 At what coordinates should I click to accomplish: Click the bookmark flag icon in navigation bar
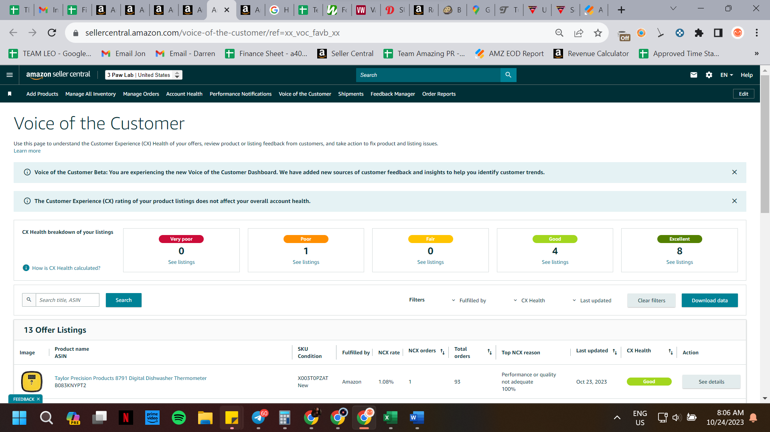(10, 94)
